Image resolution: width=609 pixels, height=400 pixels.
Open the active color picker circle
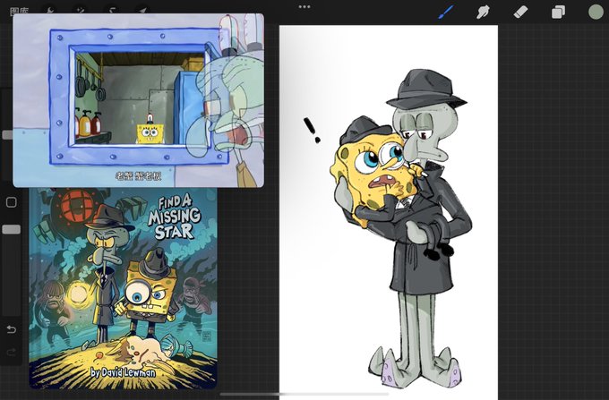[596, 12]
